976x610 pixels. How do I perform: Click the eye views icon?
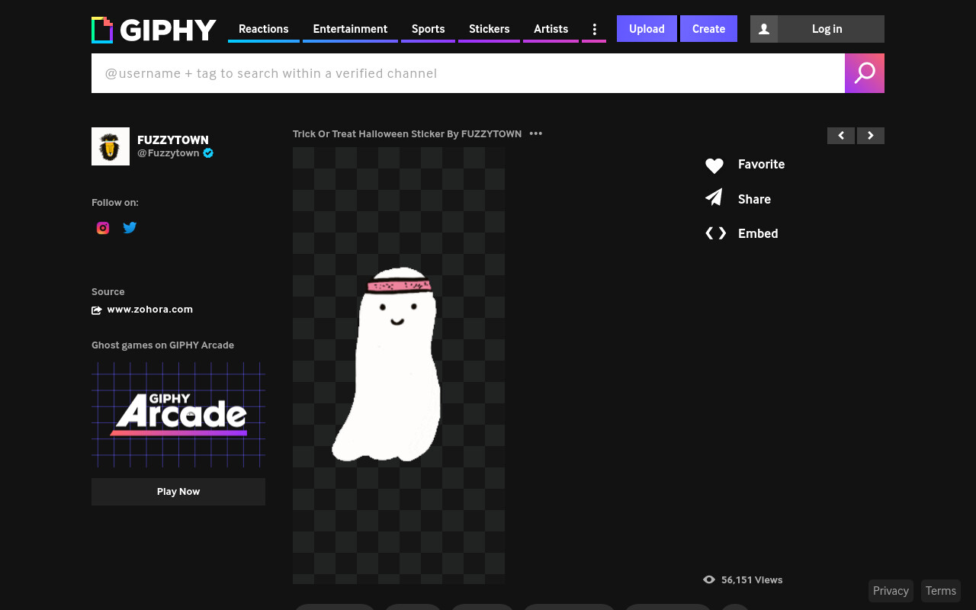[x=709, y=579]
